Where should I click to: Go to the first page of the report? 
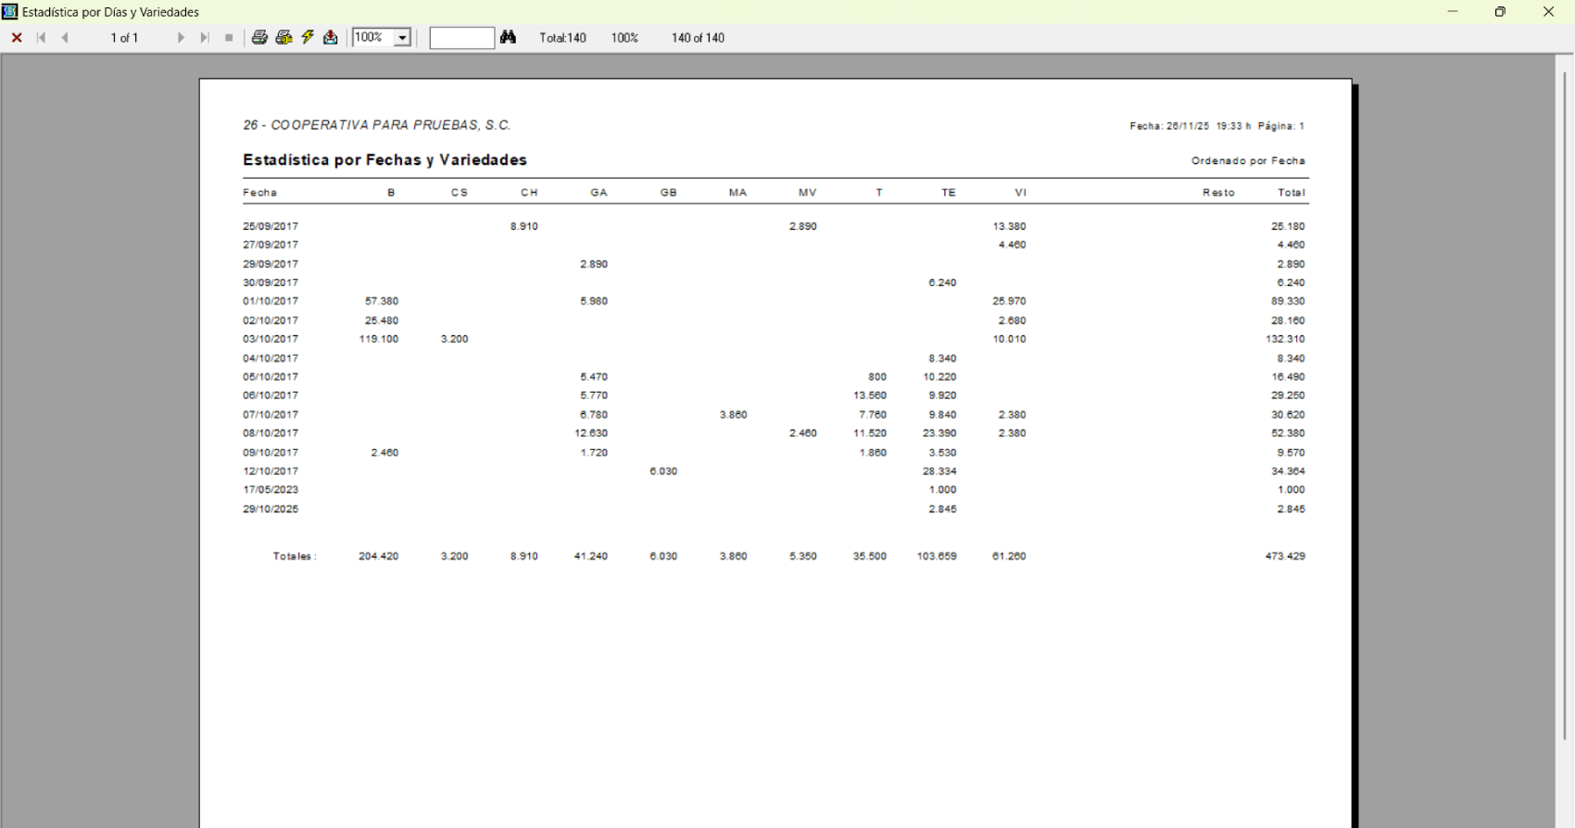[42, 38]
